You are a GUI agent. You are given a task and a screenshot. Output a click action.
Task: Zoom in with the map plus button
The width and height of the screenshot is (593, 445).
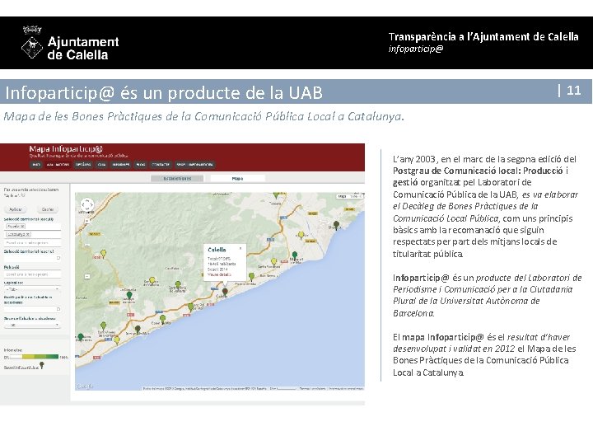point(87,220)
